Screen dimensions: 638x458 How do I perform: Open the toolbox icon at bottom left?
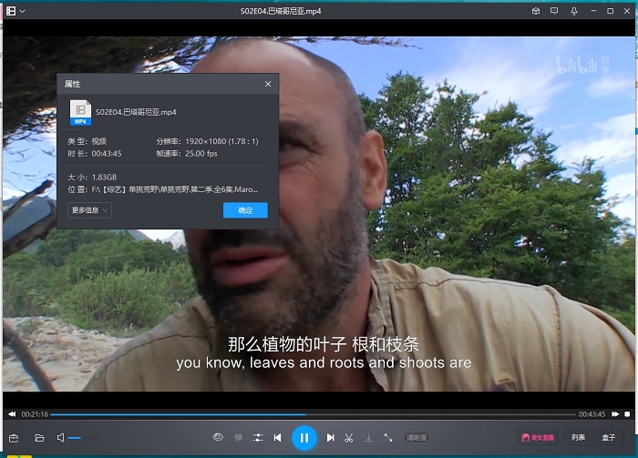14,438
